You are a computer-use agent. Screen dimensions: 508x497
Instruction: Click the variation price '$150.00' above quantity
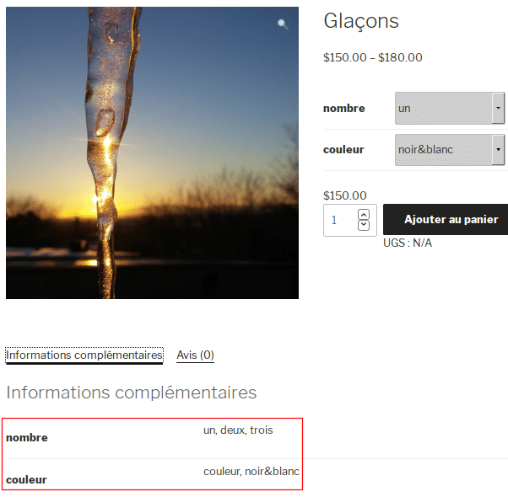tap(344, 195)
